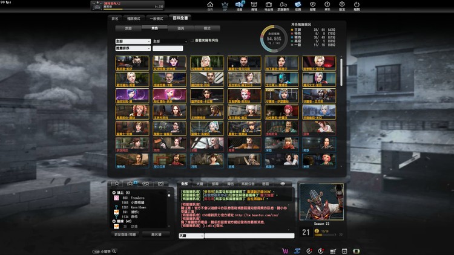This screenshot has width=454, height=255.
Task: Click the film strip icon in bottom bar
Action: pyautogui.click(x=357, y=251)
